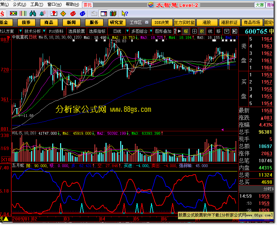Toggle the 标 indicator button
This screenshot has height=225, width=277.
186,31
